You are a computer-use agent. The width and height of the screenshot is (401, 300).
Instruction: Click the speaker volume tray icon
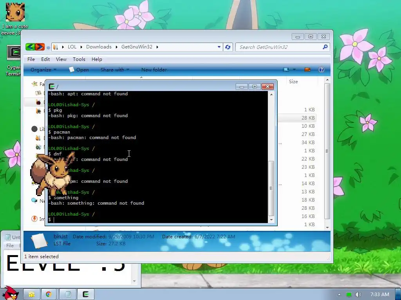[358, 295]
